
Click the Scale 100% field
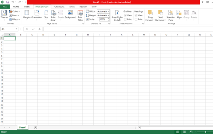(x=103, y=19)
